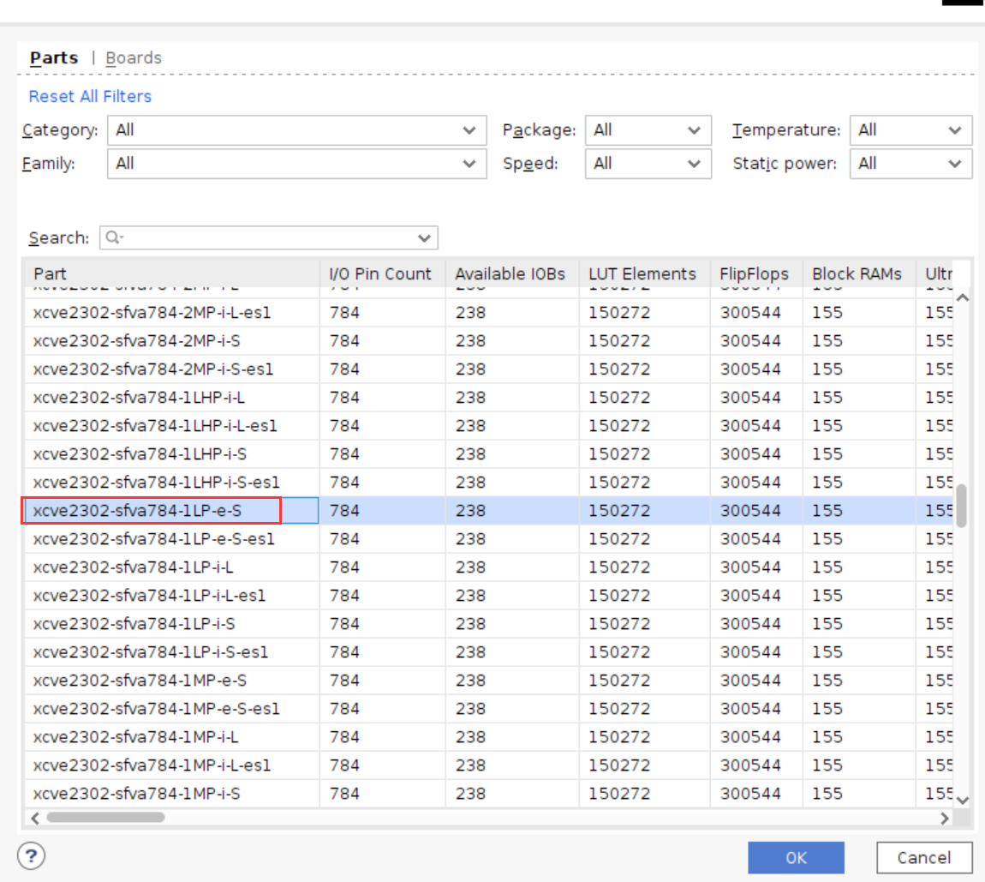Viewport: 985px width, 882px height.
Task: Click the search magnifier icon
Action: [x=113, y=237]
